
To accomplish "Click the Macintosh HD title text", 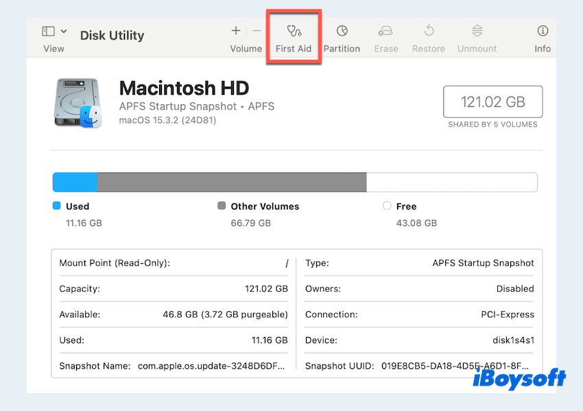I will click(184, 88).
